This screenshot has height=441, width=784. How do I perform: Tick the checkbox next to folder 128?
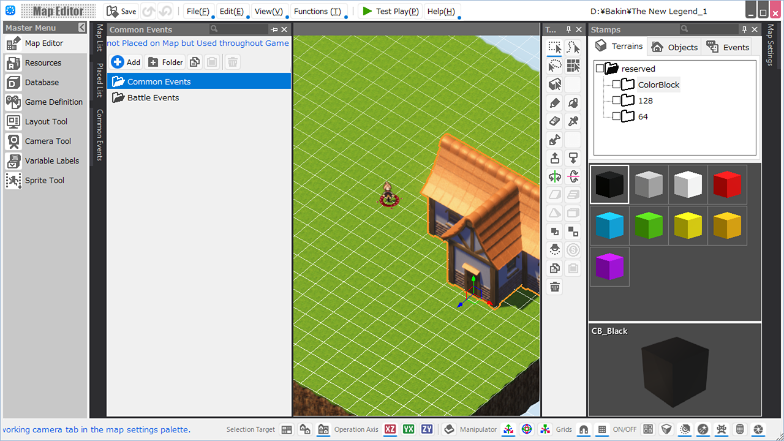616,100
